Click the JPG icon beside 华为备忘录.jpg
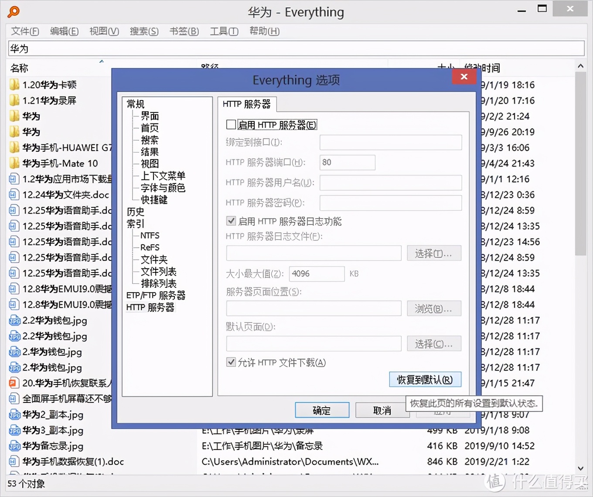The height and width of the screenshot is (497, 593). 14,446
